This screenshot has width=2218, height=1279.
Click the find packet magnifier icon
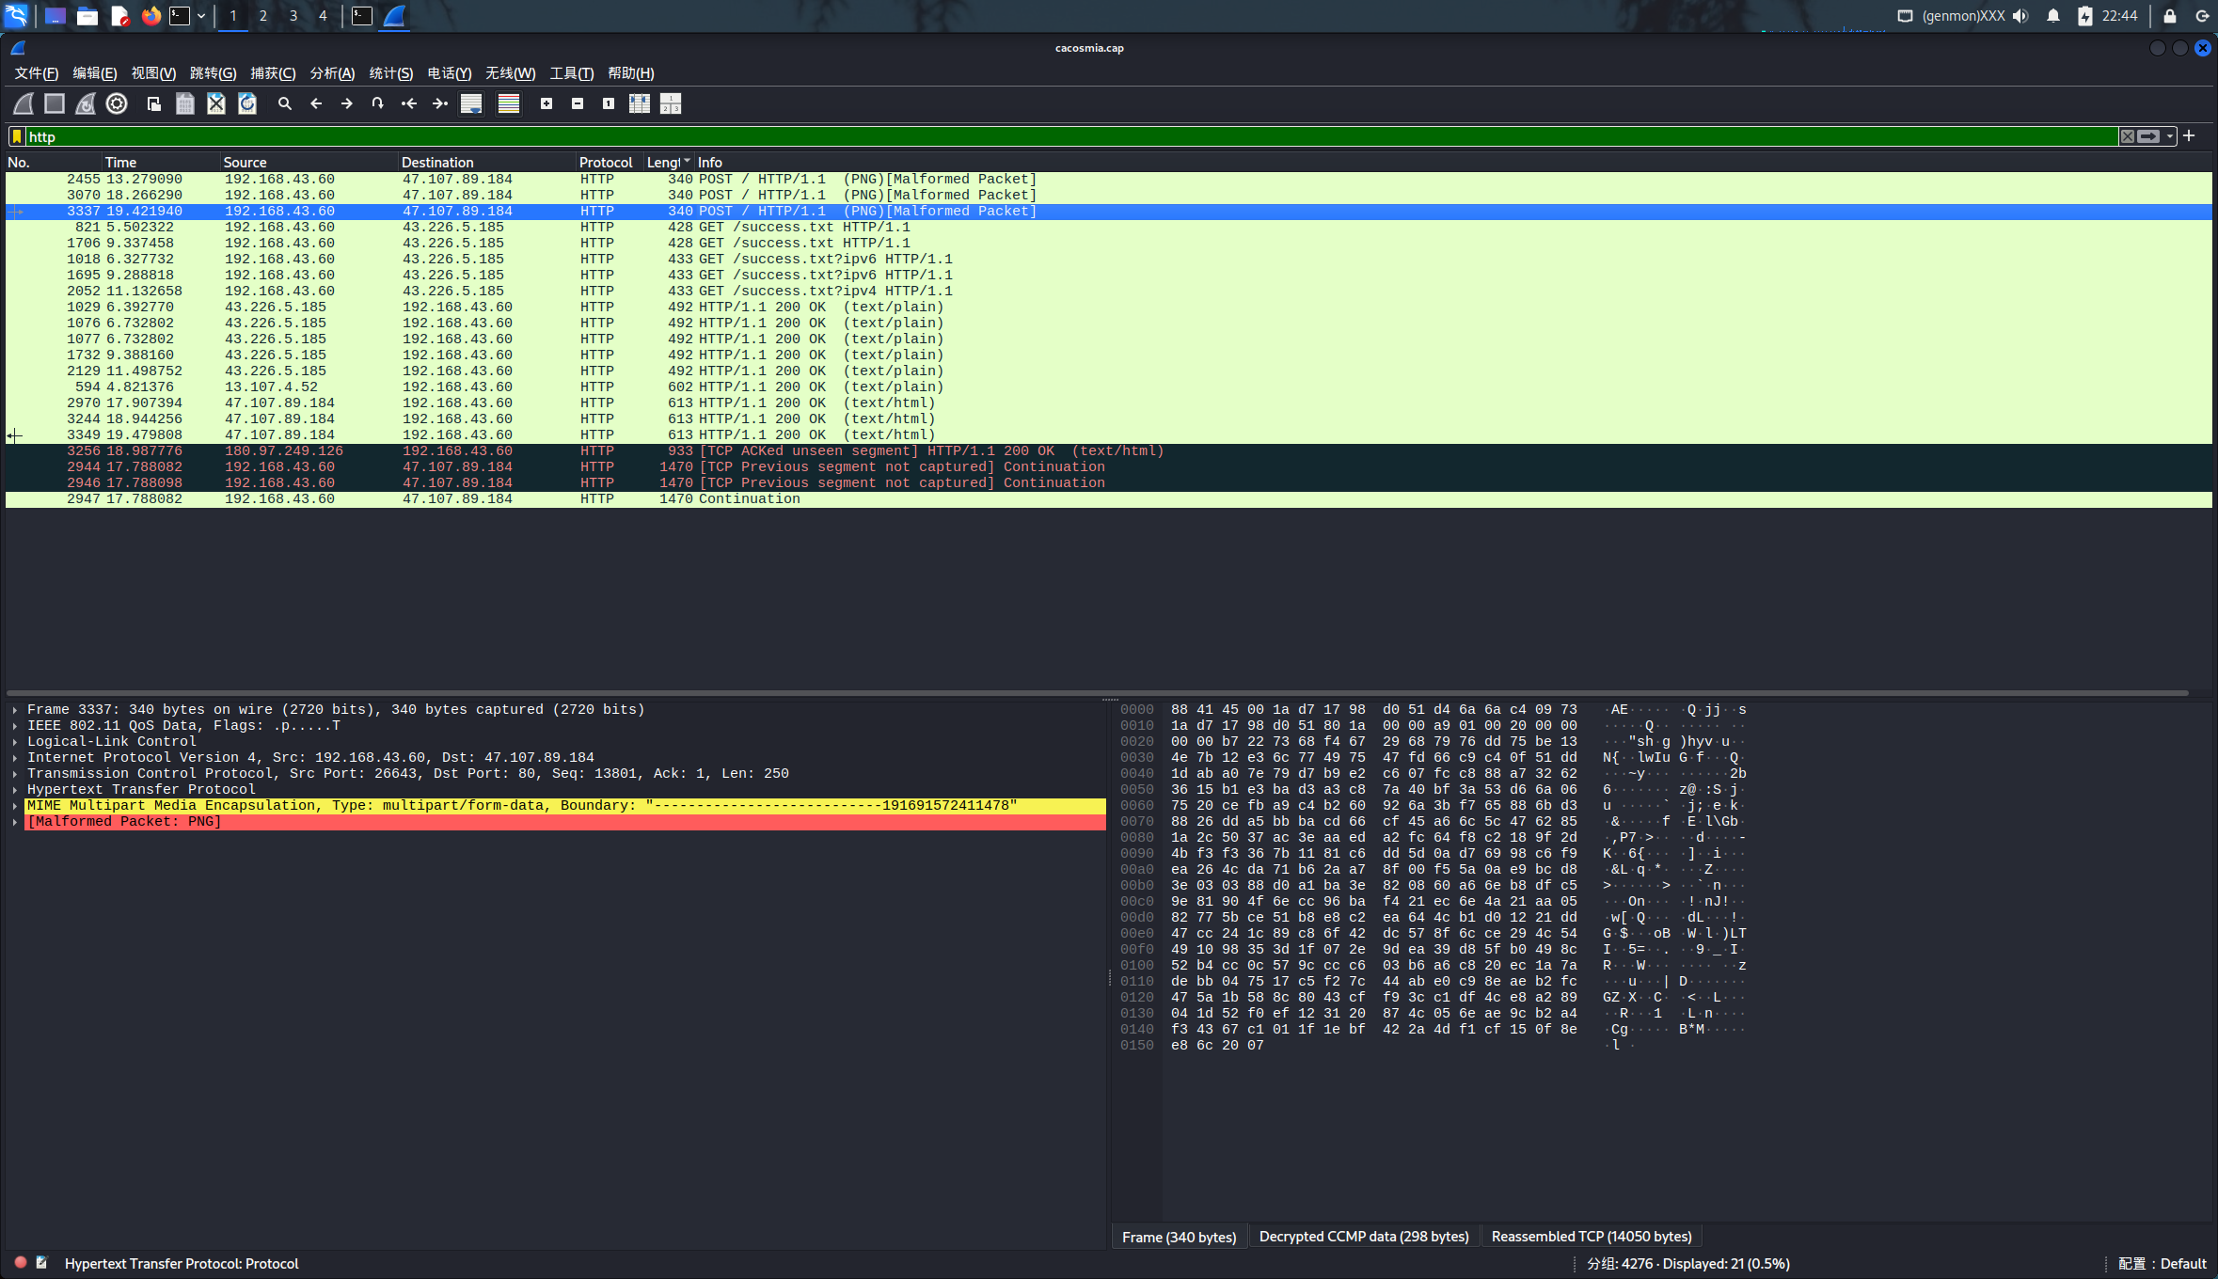pos(285,103)
